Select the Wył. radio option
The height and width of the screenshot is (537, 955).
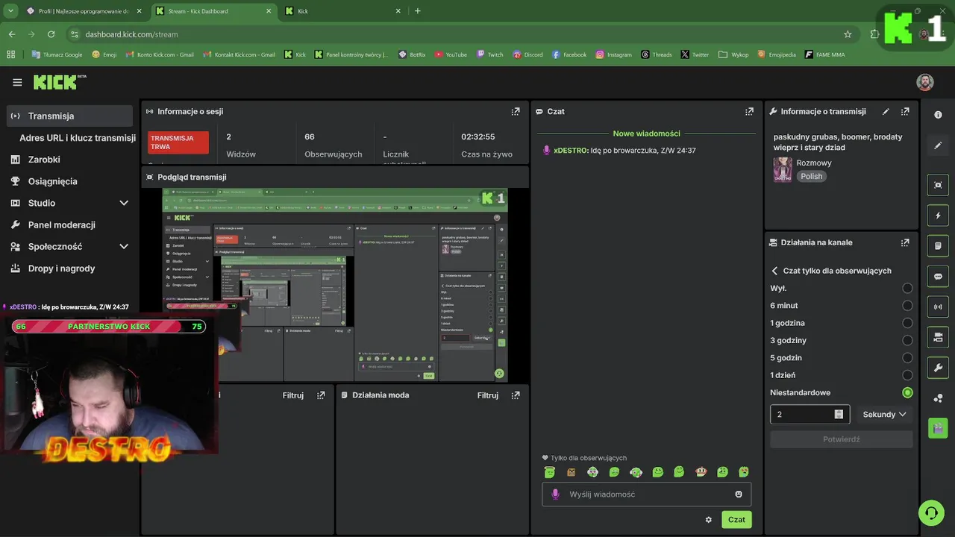click(907, 288)
